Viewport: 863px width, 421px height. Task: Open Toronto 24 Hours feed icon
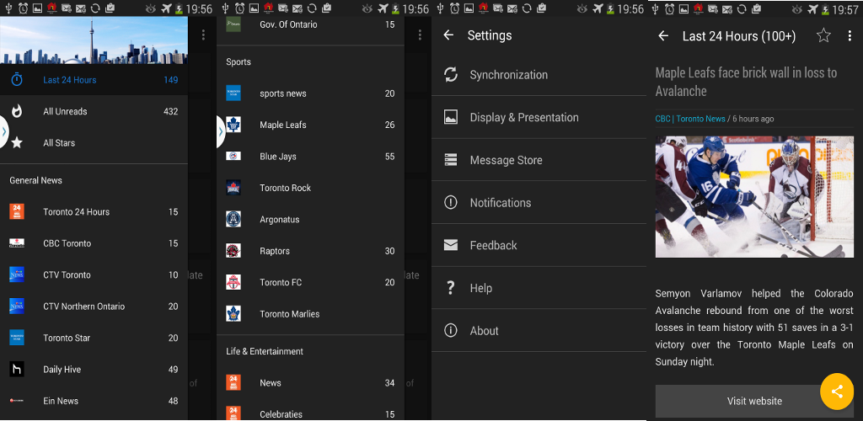point(17,211)
